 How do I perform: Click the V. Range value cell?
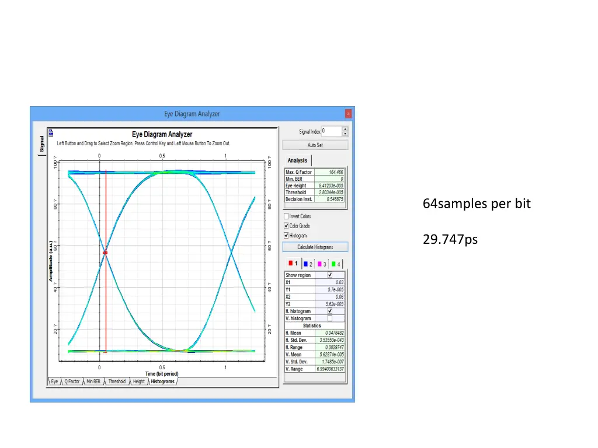pos(330,369)
